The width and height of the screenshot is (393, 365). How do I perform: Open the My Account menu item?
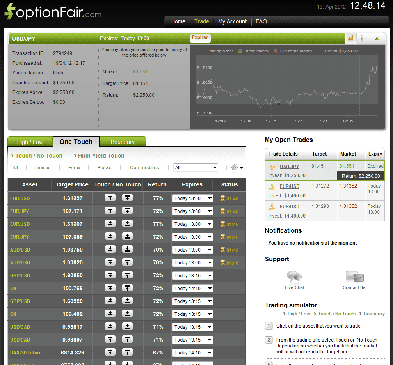pyautogui.click(x=232, y=21)
